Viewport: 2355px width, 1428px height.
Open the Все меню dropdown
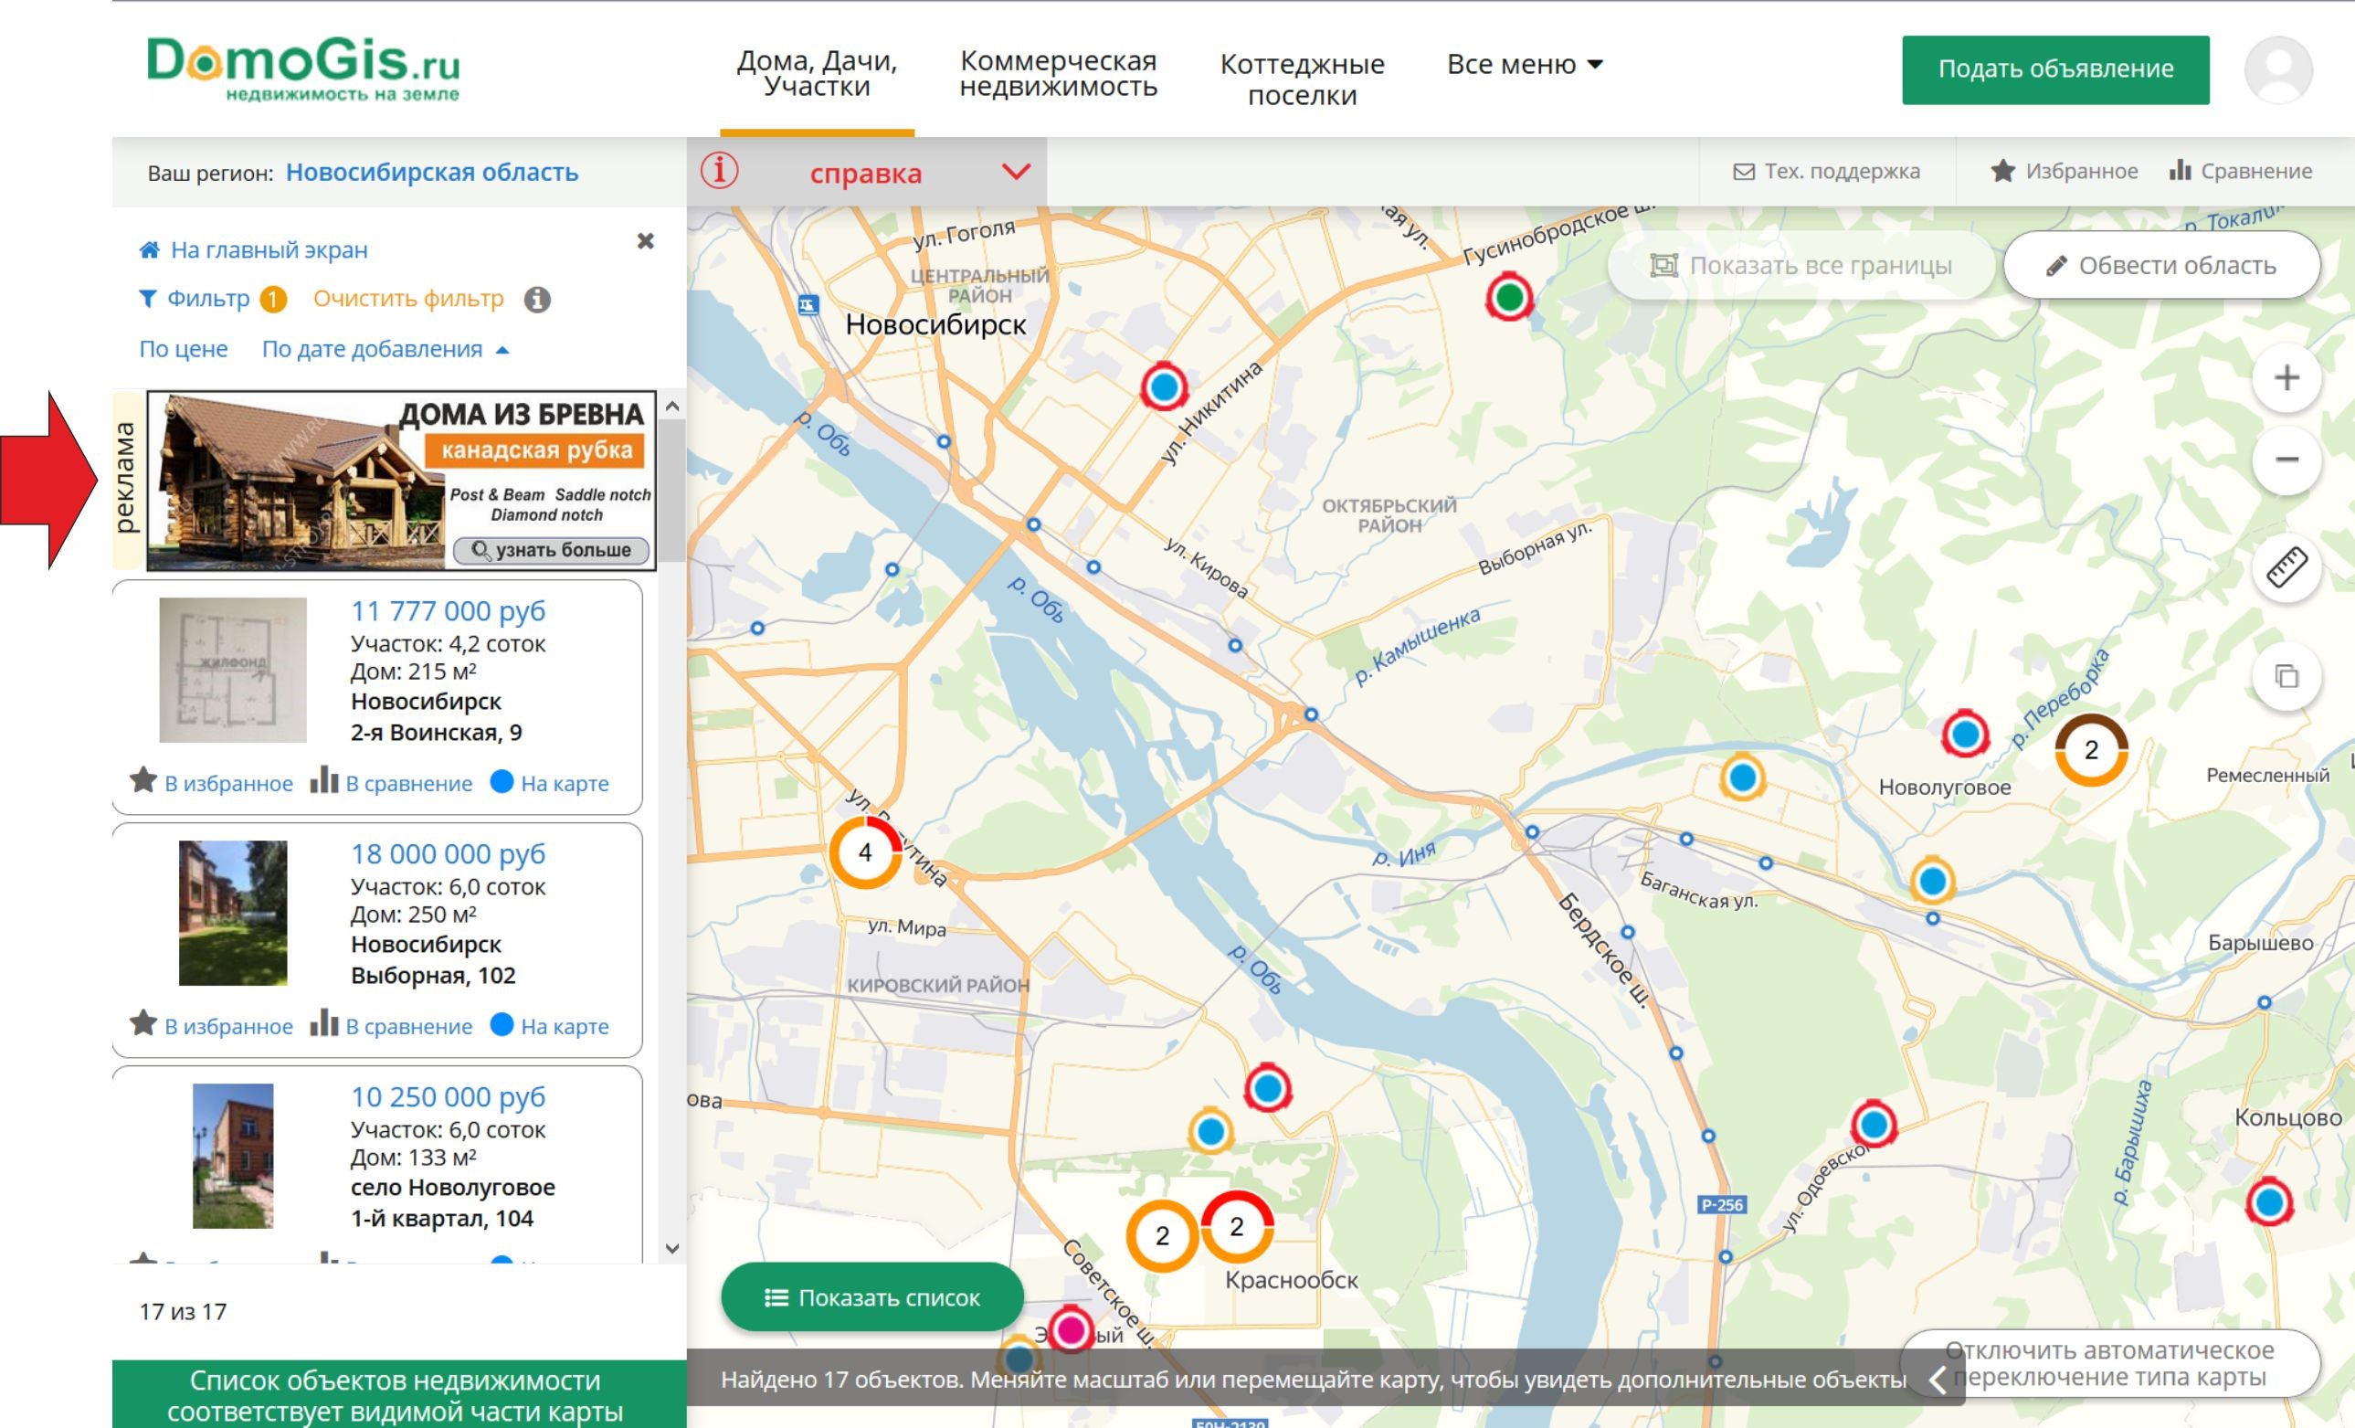pos(1524,64)
